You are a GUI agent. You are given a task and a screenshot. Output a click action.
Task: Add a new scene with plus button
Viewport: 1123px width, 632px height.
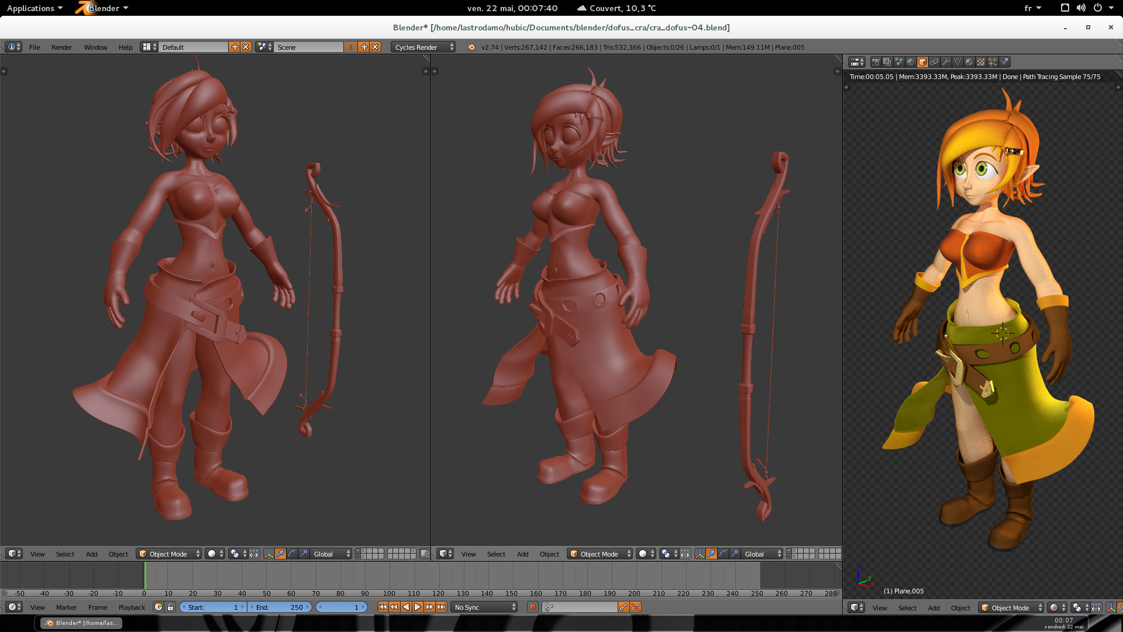point(364,47)
